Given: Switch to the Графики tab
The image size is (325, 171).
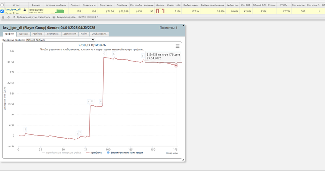Looking at the screenshot, I should click(x=10, y=34).
